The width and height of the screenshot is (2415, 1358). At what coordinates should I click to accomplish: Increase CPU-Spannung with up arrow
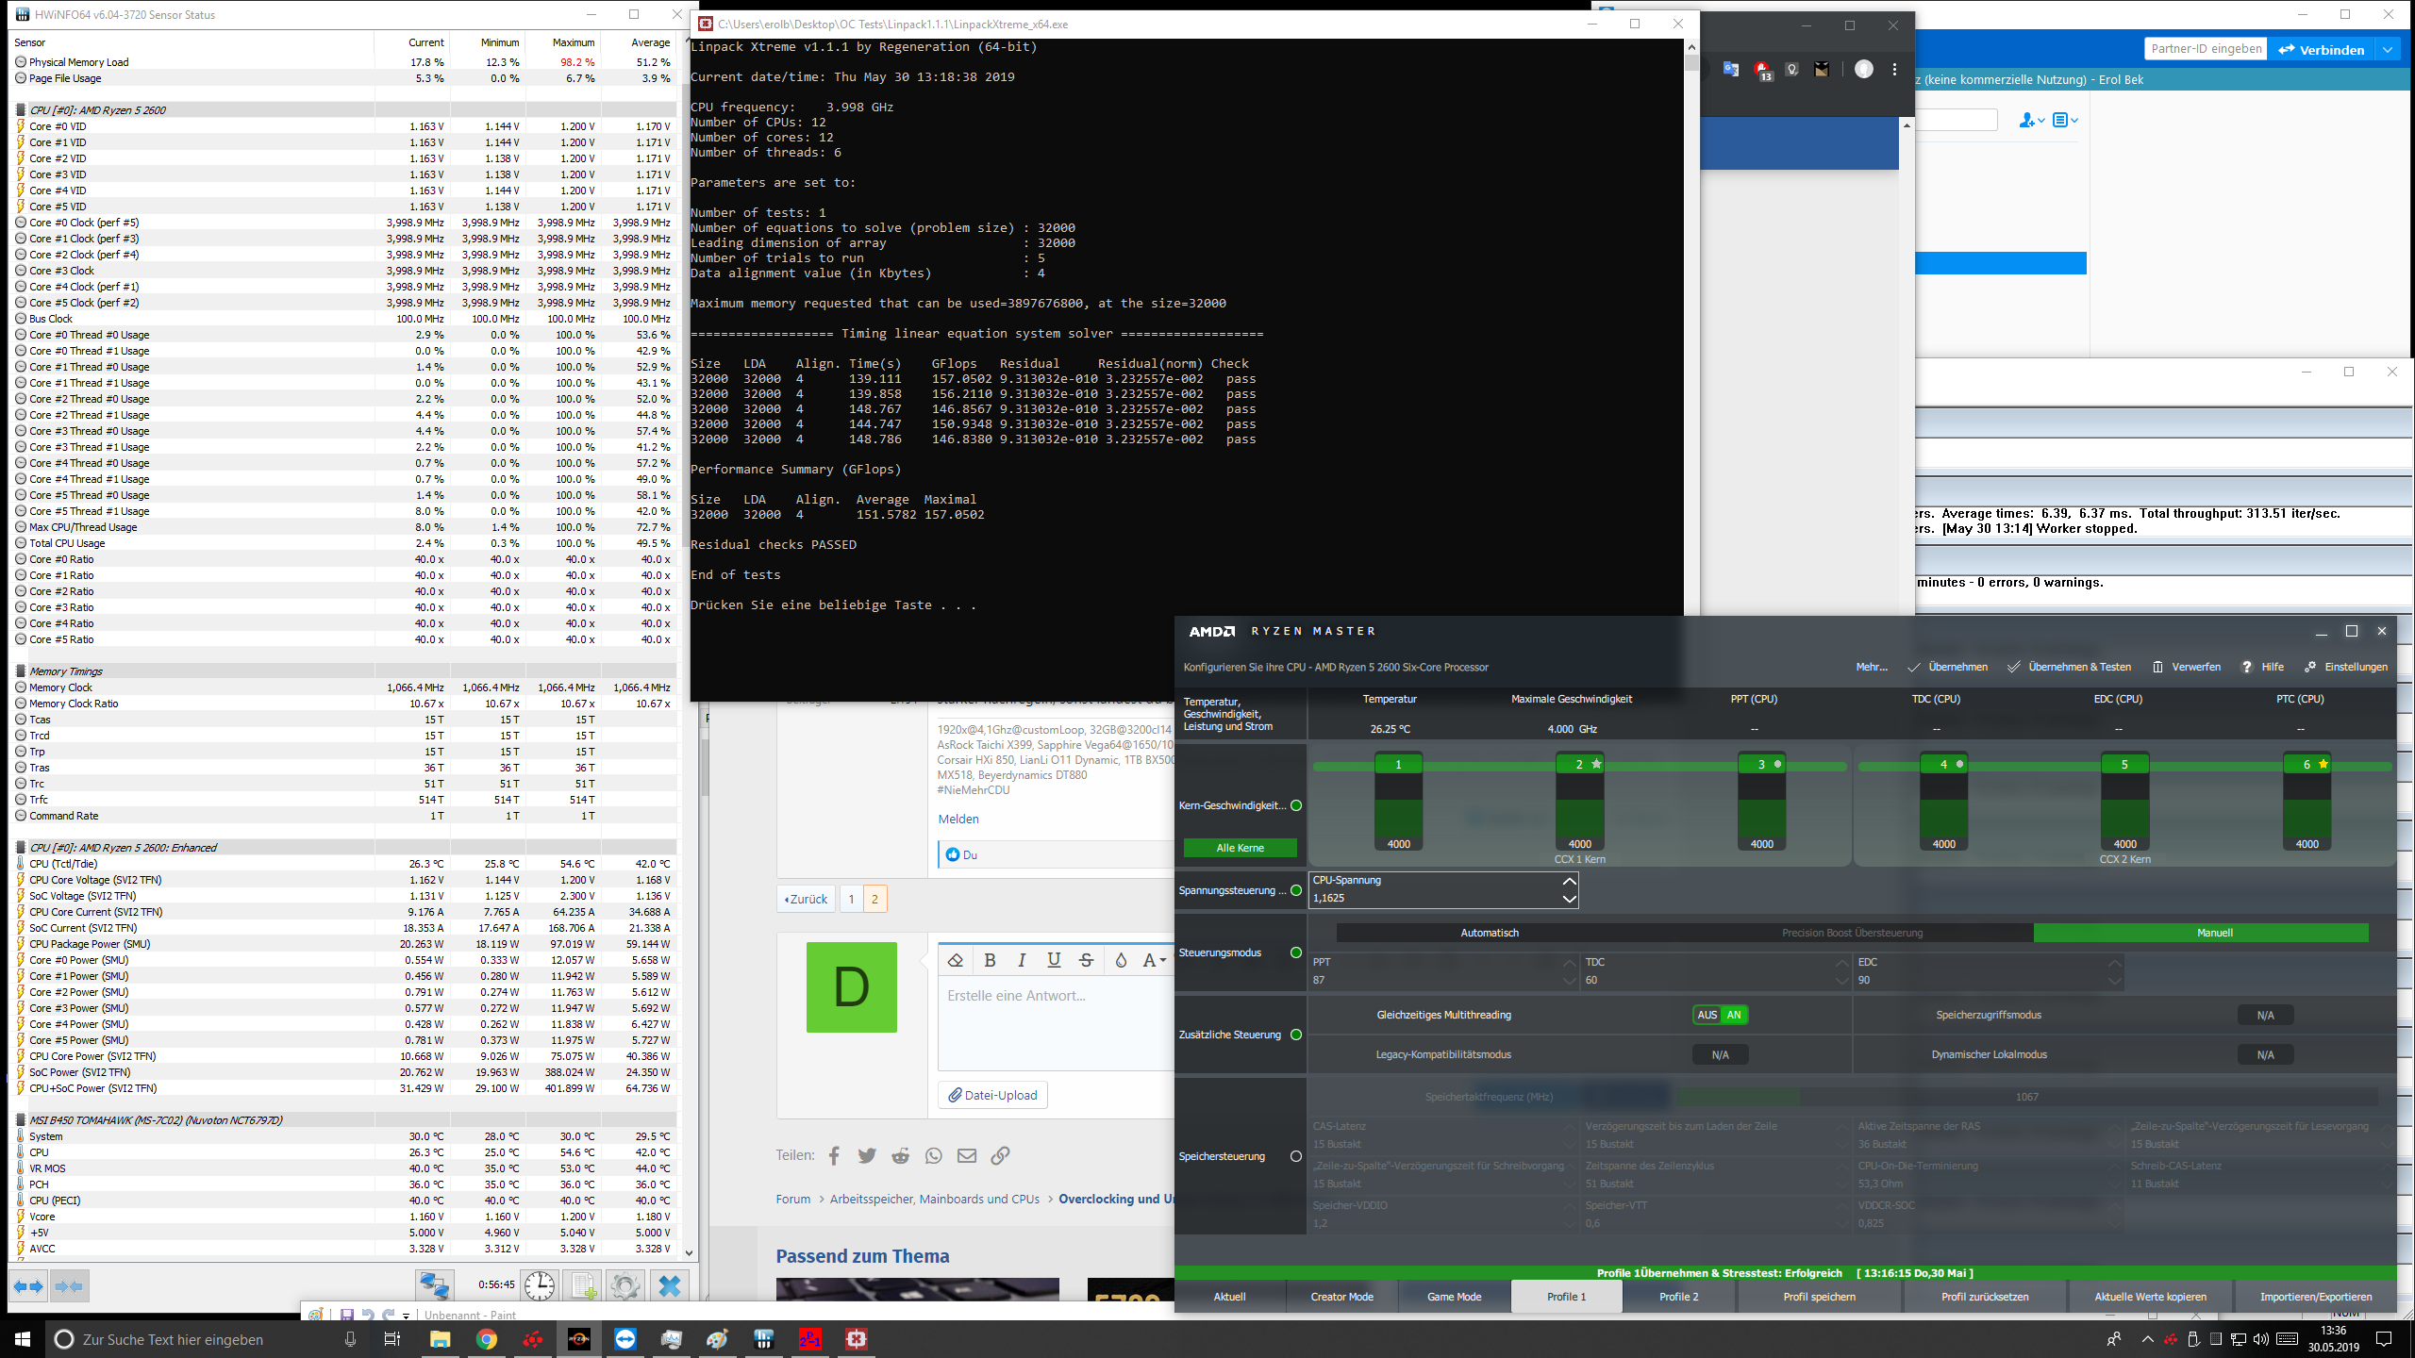1569,881
